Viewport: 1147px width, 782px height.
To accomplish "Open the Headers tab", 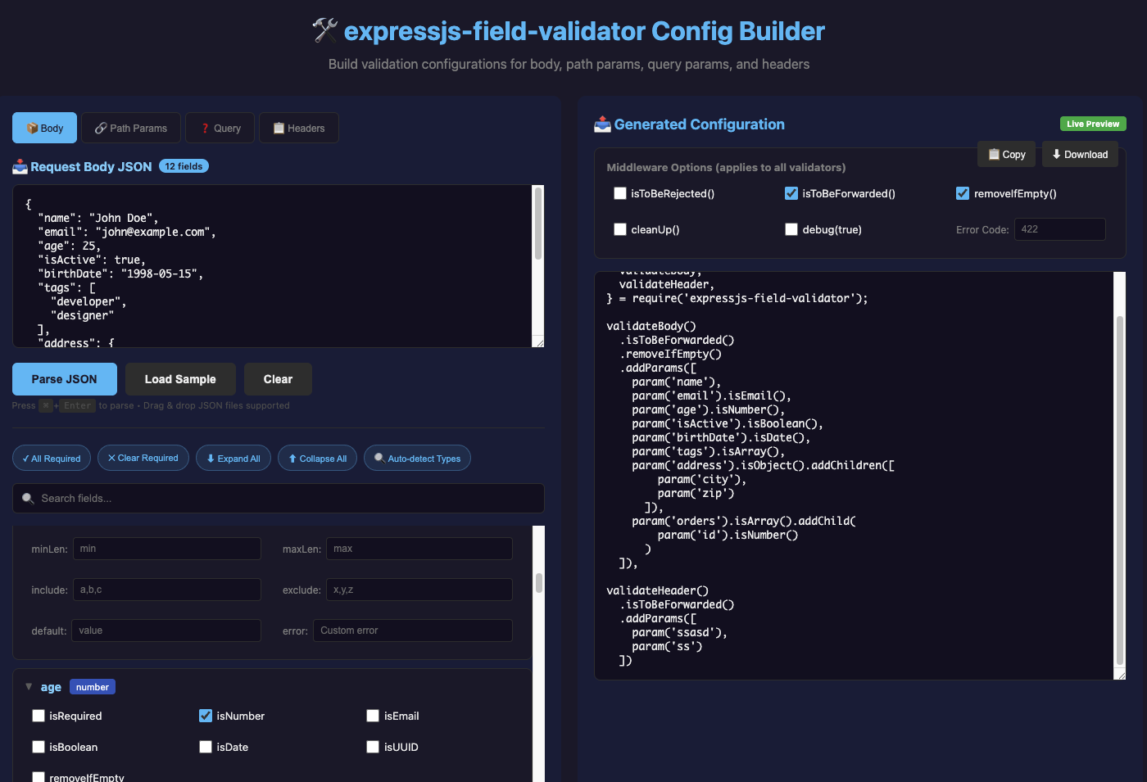I will point(298,128).
